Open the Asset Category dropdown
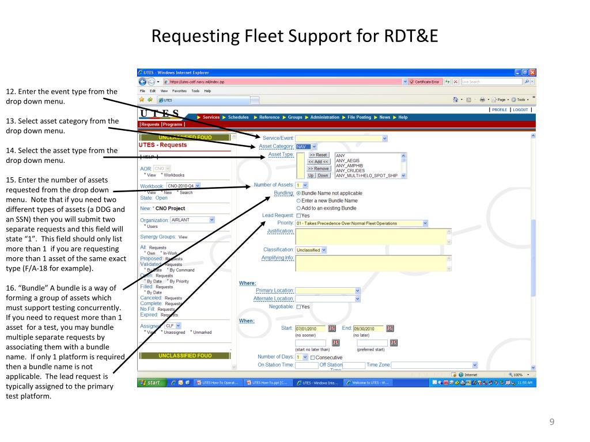This screenshot has height=442, width=590. pyautogui.click(x=307, y=147)
